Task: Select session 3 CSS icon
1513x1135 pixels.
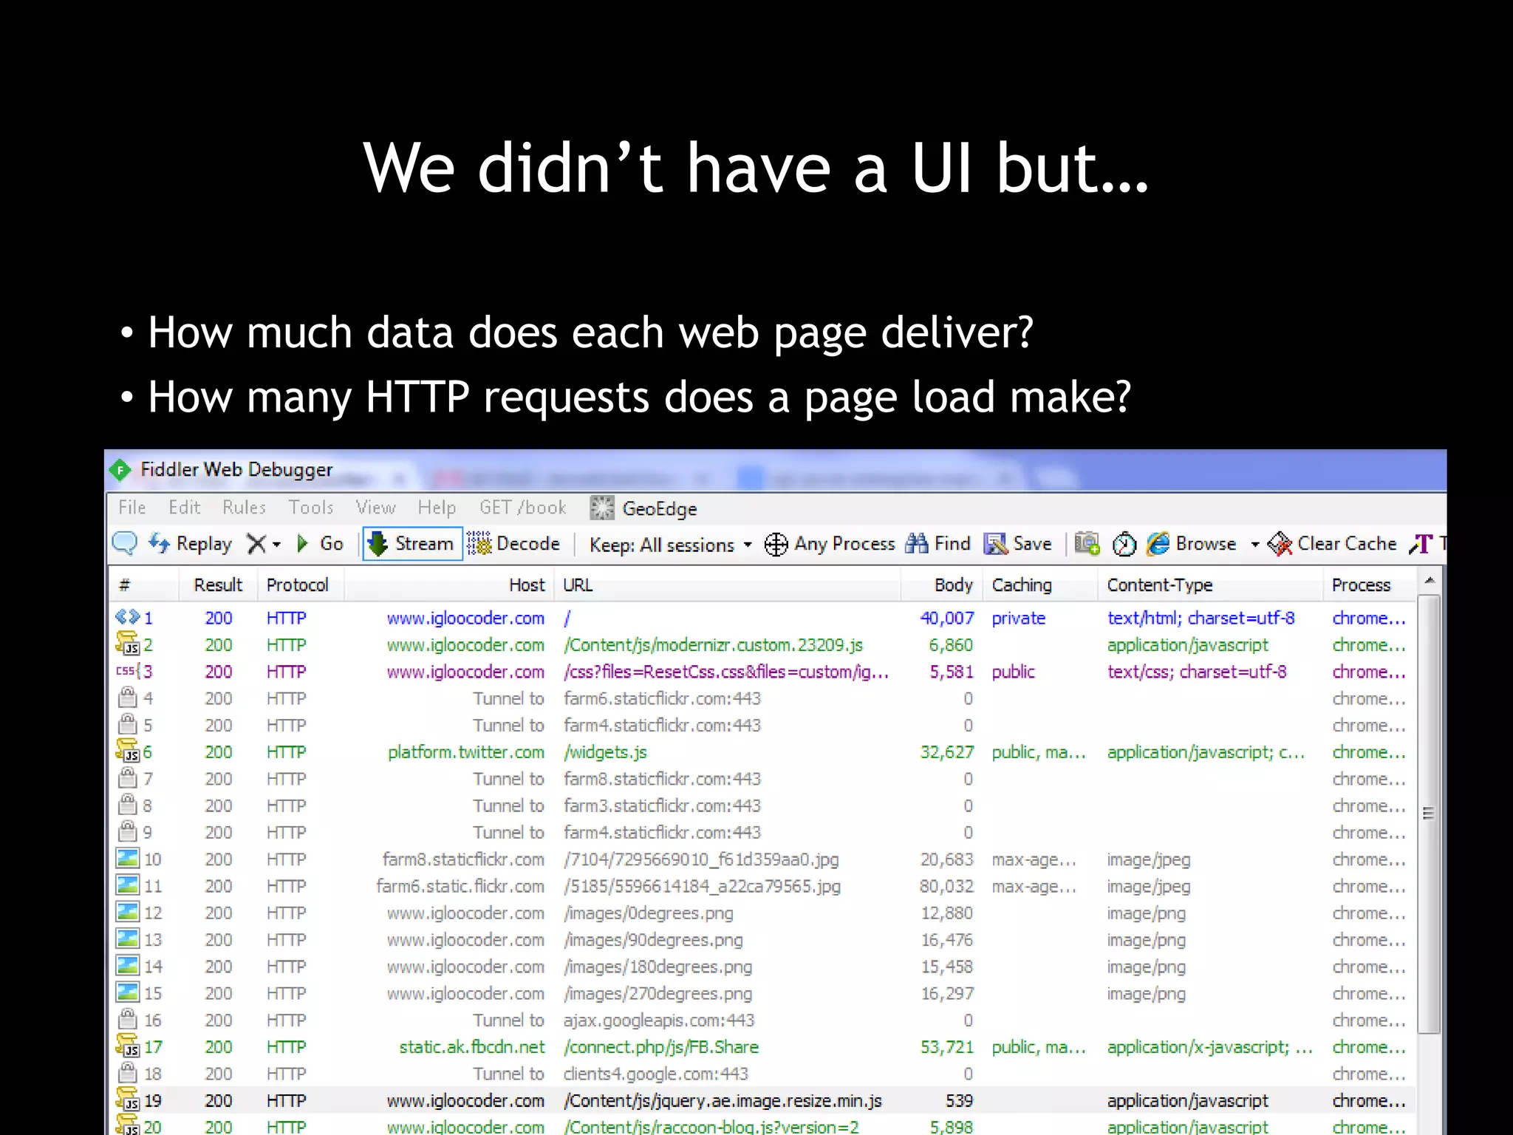Action: coord(127,671)
